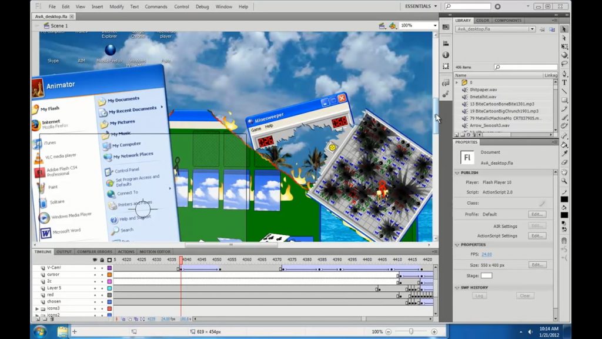Select the Text tool
602x339 pixels.
coord(564,82)
